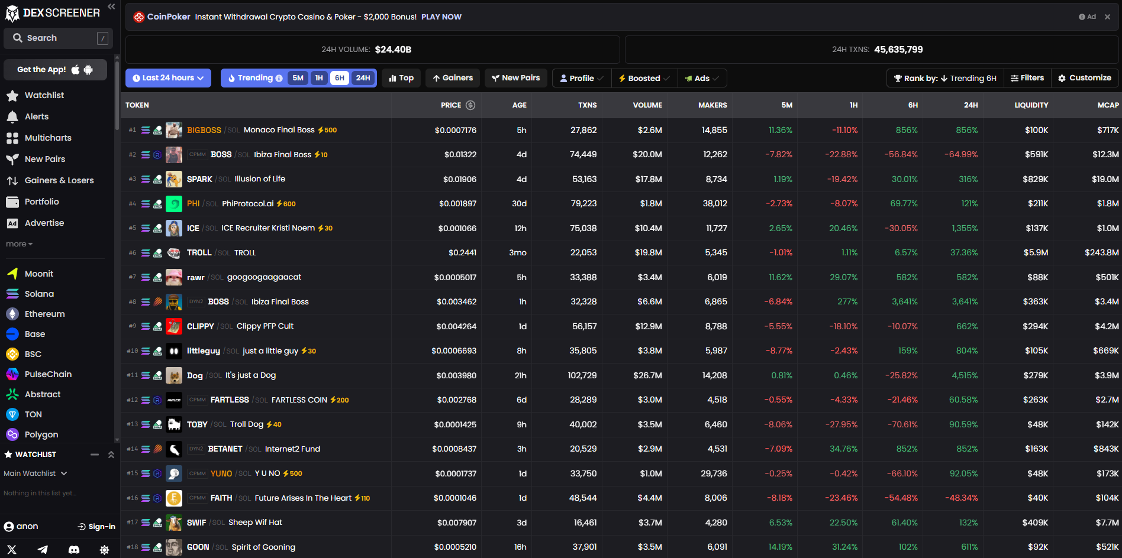Screen dimensions: 1122x558
Task: Click the Sign-in link
Action: point(96,527)
